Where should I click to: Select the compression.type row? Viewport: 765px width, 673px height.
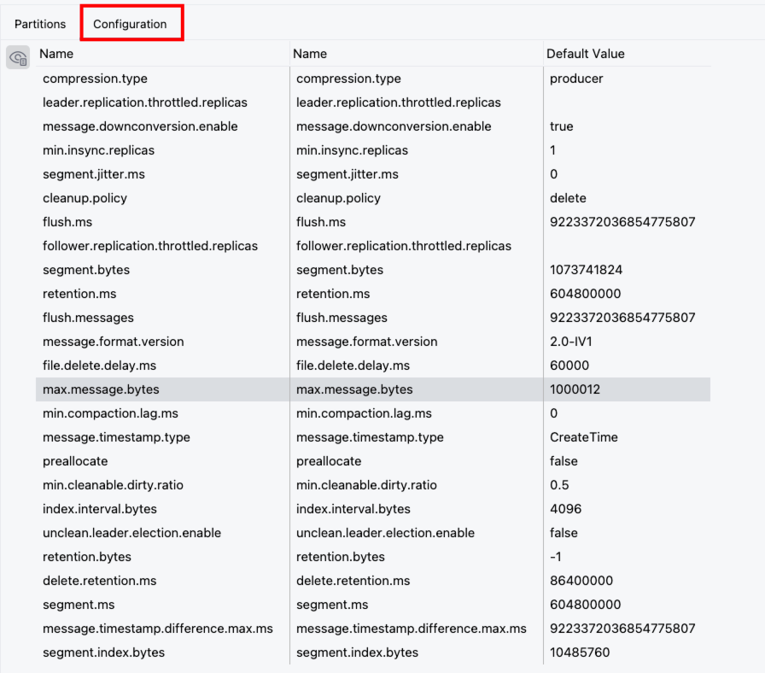click(95, 79)
